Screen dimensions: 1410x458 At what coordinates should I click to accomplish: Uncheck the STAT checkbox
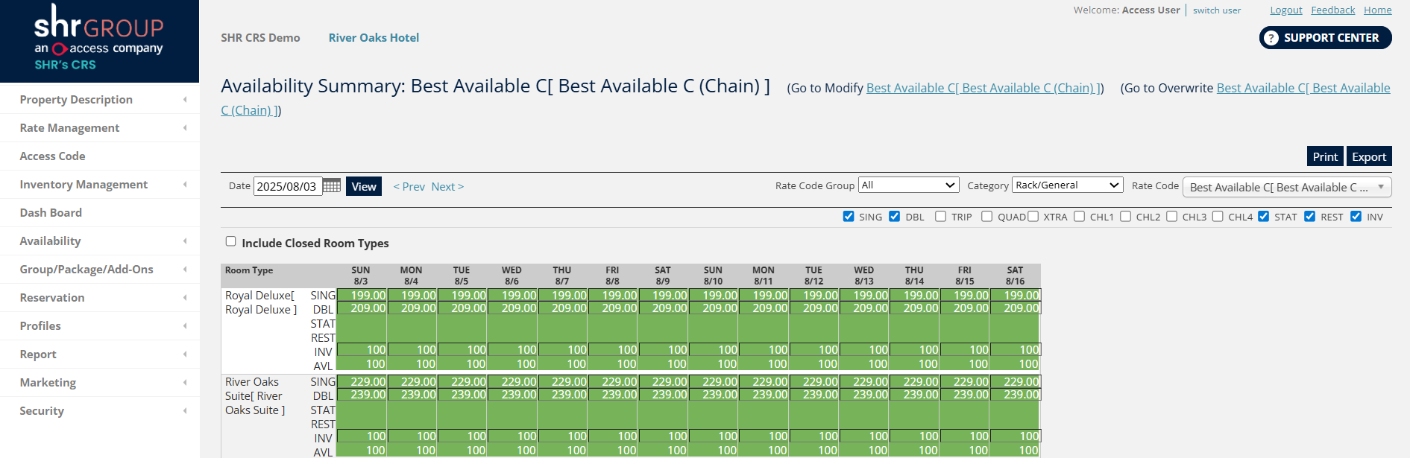[x=1264, y=217]
